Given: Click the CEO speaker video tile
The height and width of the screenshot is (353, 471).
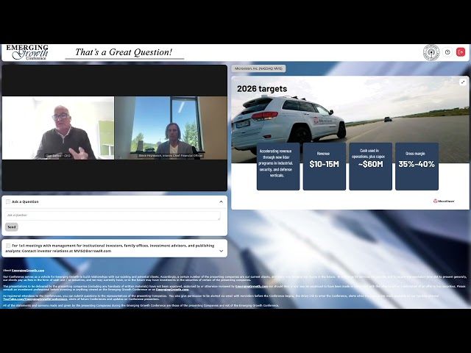Looking at the screenshot, I should (58, 128).
